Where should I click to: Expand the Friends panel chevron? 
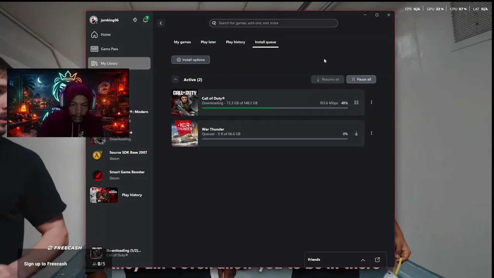(x=363, y=260)
